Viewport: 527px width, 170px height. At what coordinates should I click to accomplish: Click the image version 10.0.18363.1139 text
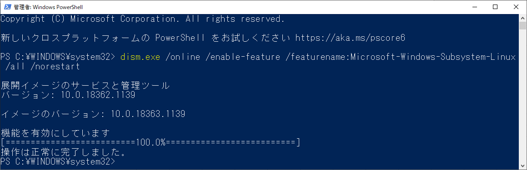pos(148,114)
